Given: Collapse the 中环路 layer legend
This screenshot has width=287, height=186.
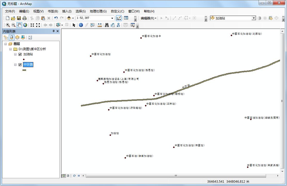Looking at the screenshot, I should (15, 65).
